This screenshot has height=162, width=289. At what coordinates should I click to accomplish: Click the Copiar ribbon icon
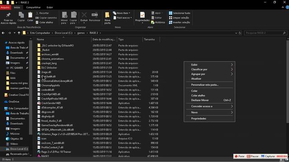coord(21,15)
